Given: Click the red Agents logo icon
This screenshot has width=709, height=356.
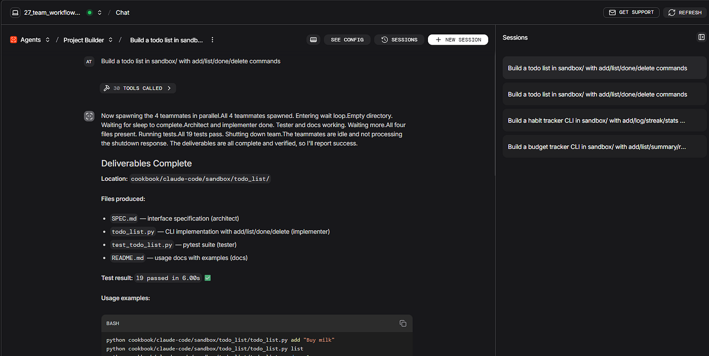Looking at the screenshot, I should point(14,39).
